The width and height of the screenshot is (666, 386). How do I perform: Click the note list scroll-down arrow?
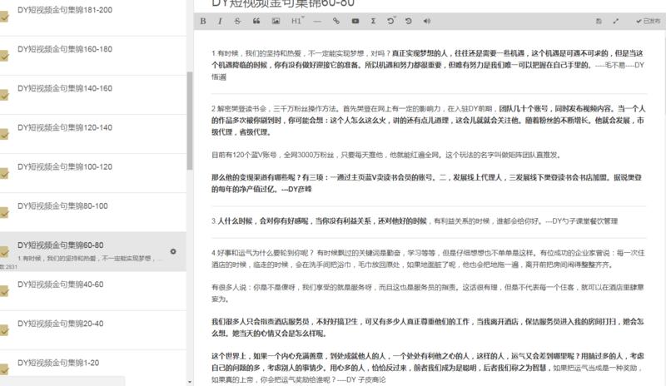point(190,382)
